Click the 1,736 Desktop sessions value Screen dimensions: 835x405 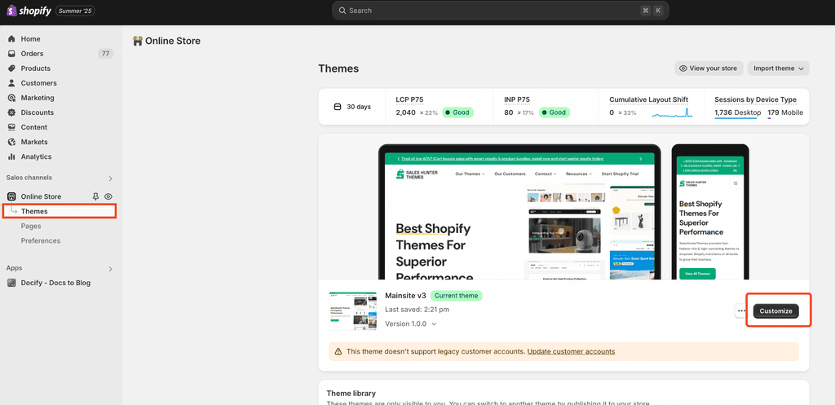point(736,112)
